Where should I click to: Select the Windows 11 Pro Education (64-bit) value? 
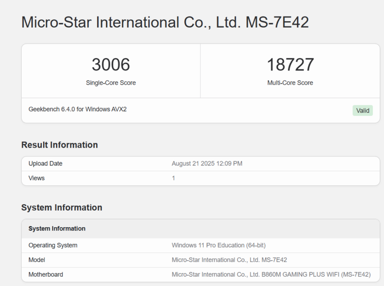(x=219, y=246)
